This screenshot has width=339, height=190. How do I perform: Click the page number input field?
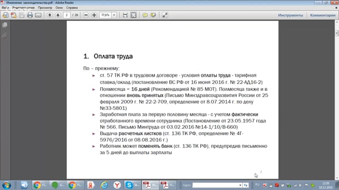[67, 15]
